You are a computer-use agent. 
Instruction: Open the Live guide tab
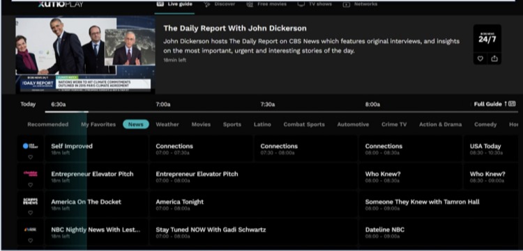(174, 4)
